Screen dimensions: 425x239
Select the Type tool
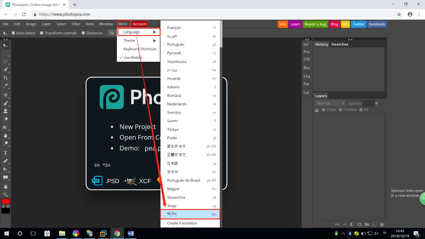(6, 153)
